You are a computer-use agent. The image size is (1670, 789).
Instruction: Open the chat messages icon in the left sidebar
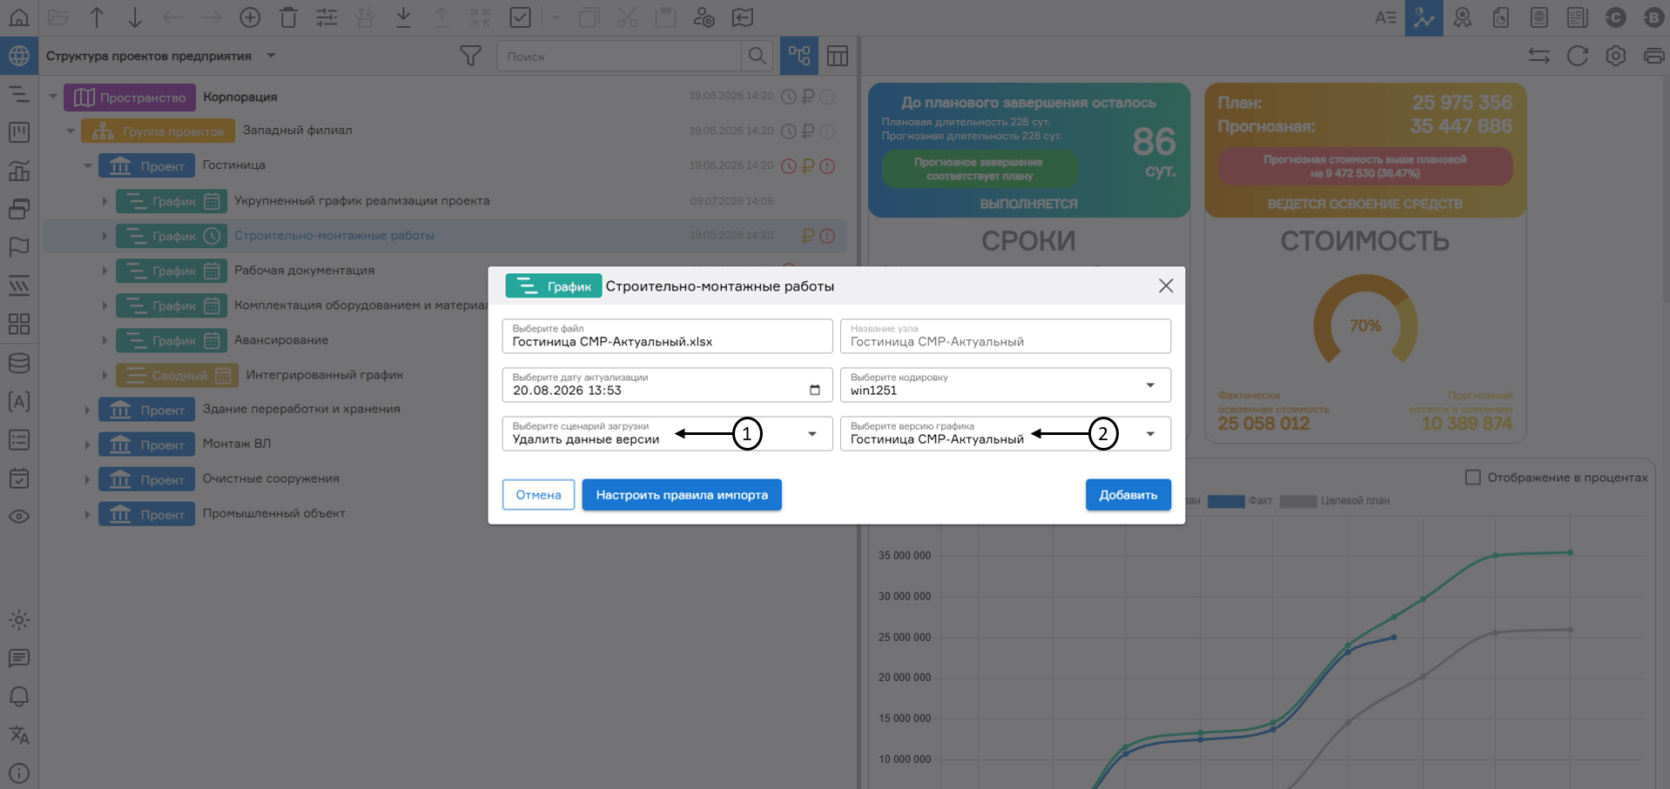coord(19,659)
